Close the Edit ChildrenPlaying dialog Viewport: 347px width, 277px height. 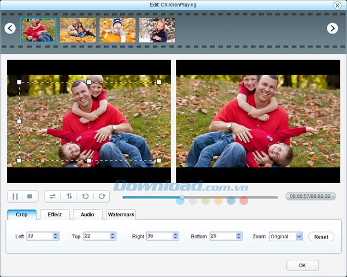[x=337, y=5]
